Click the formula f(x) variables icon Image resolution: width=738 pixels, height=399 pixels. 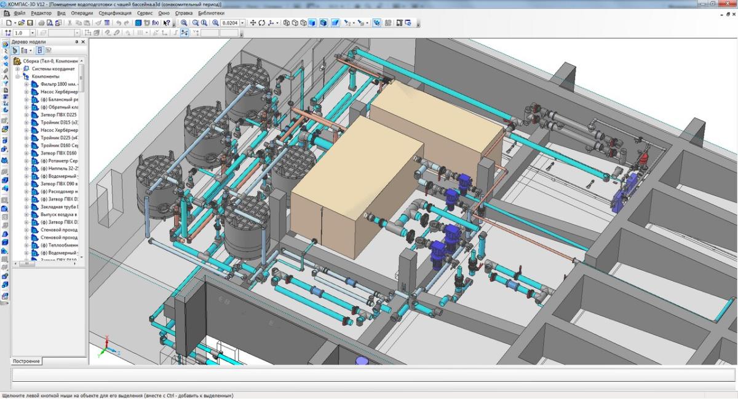[x=156, y=23]
